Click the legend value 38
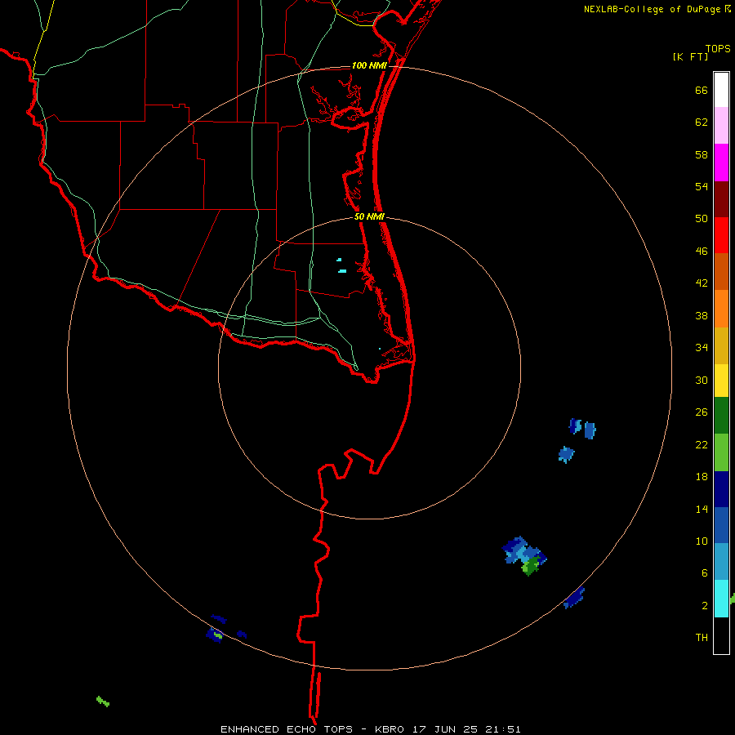The width and height of the screenshot is (735, 735). click(702, 315)
